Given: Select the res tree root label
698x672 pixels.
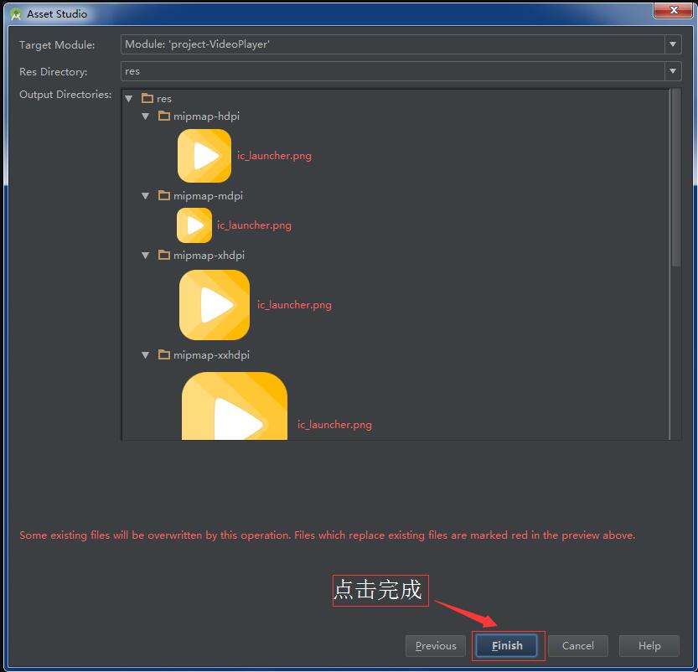Looking at the screenshot, I should click(x=164, y=99).
